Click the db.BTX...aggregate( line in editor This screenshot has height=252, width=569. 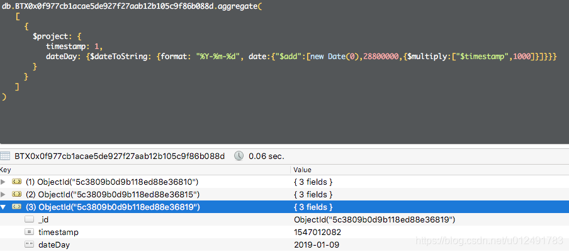tap(132, 7)
